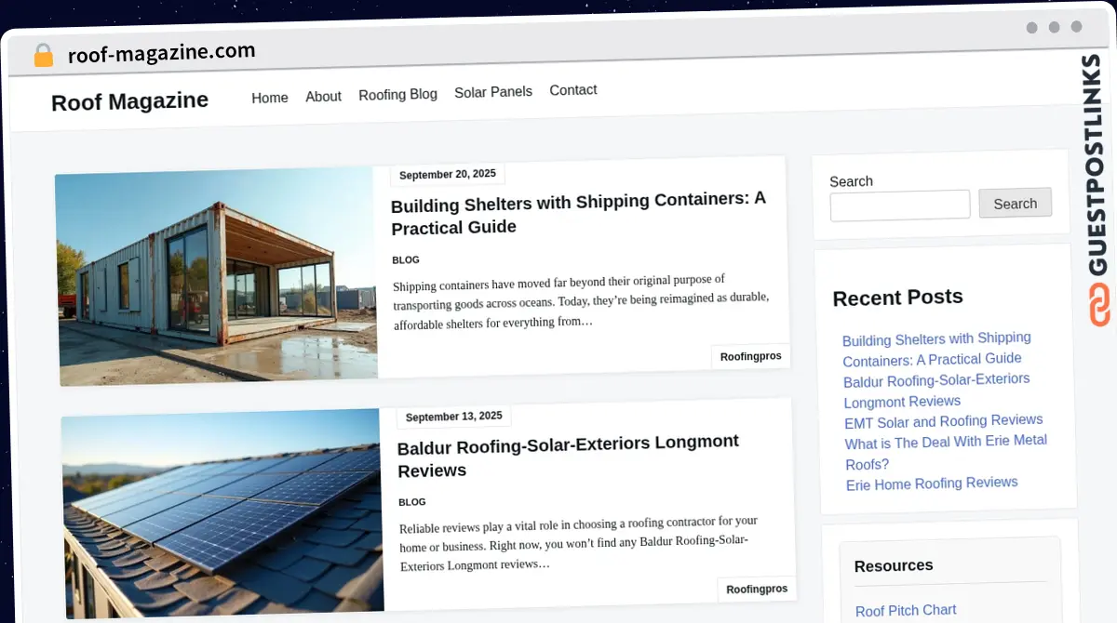Go to the Home menu item
Screen dimensions: 1117x623
[x=270, y=98]
